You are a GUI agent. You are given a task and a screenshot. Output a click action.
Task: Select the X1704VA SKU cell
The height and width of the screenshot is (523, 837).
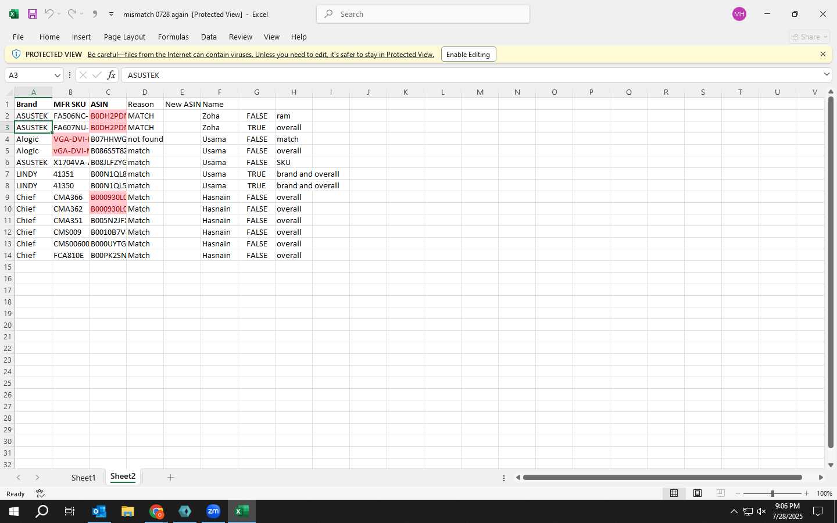tap(70, 162)
